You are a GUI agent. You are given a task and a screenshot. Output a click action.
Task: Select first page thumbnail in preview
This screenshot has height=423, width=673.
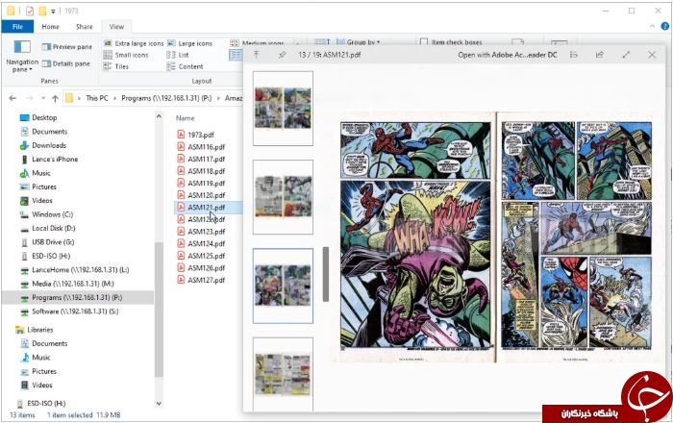pos(283,109)
